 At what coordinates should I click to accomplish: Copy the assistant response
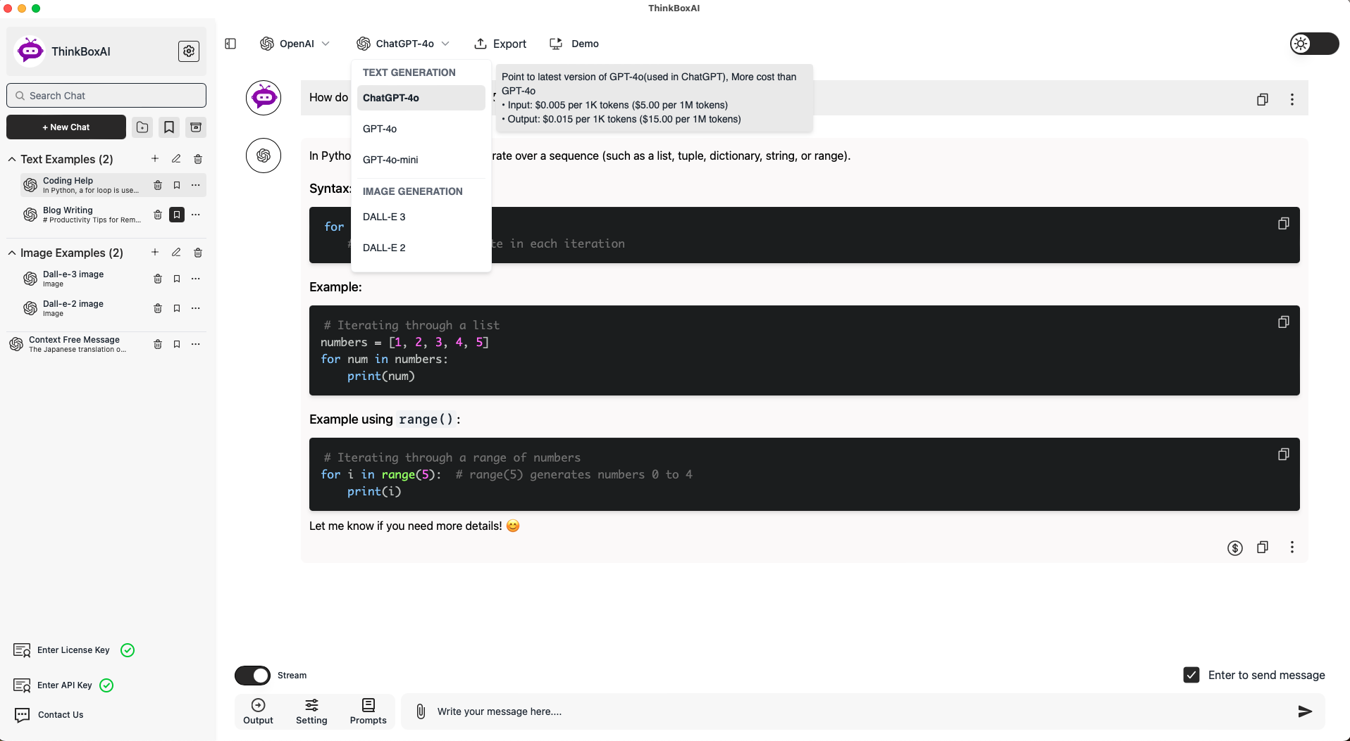[1263, 547]
